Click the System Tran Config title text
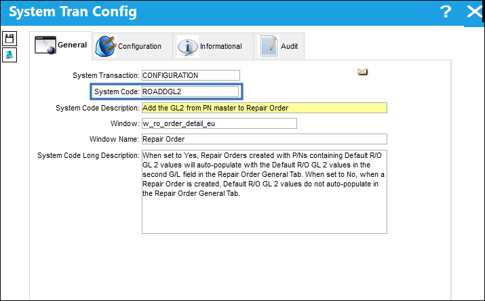The width and height of the screenshot is (485, 301). click(x=73, y=12)
